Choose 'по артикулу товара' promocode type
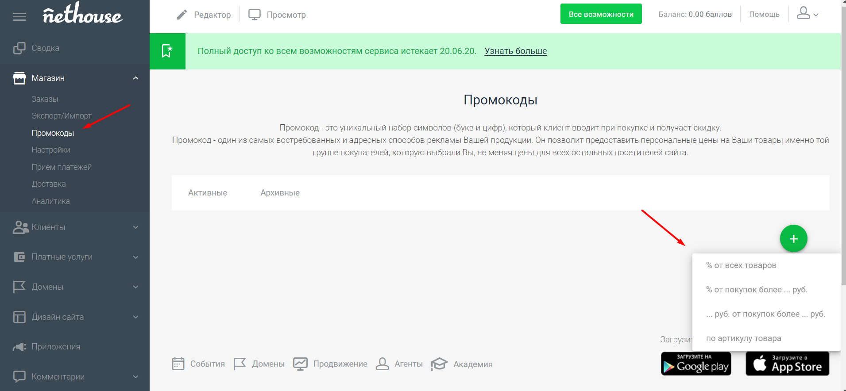Image resolution: width=846 pixels, height=391 pixels. pos(743,338)
